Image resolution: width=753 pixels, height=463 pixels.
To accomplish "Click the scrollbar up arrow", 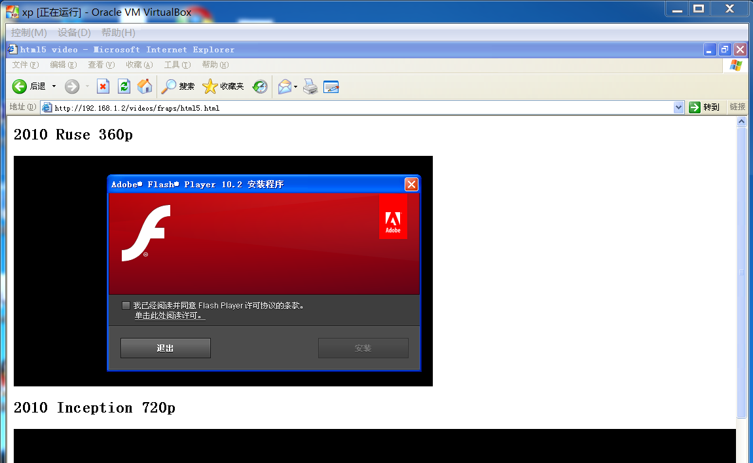I will (741, 122).
